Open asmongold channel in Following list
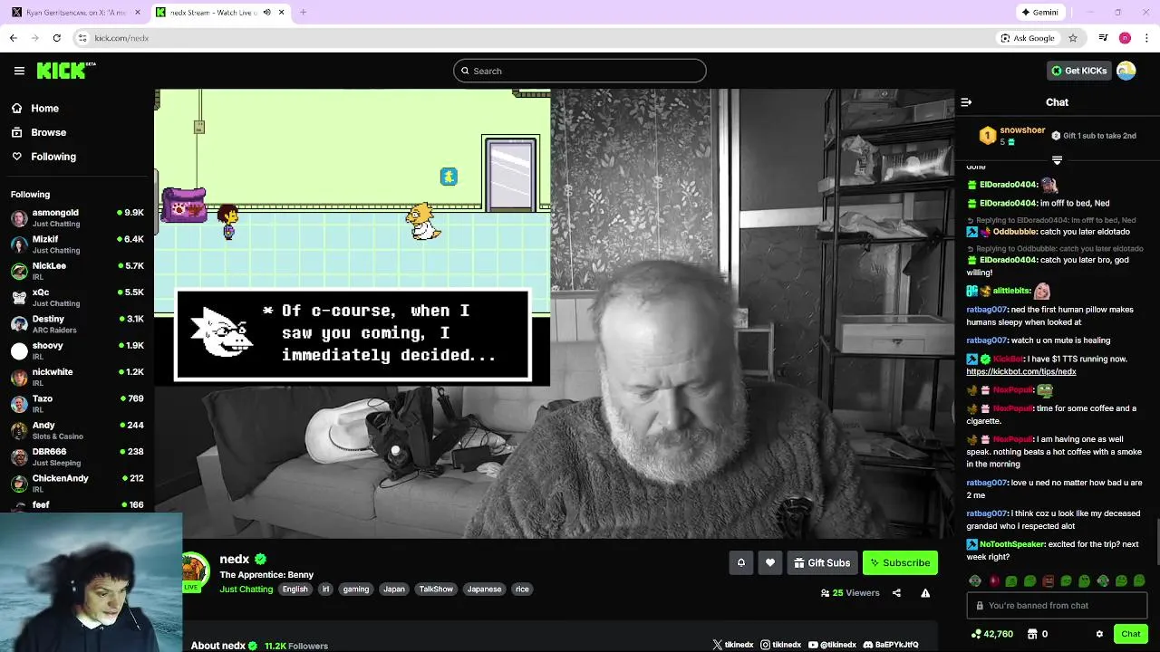The image size is (1160, 652). point(77,218)
